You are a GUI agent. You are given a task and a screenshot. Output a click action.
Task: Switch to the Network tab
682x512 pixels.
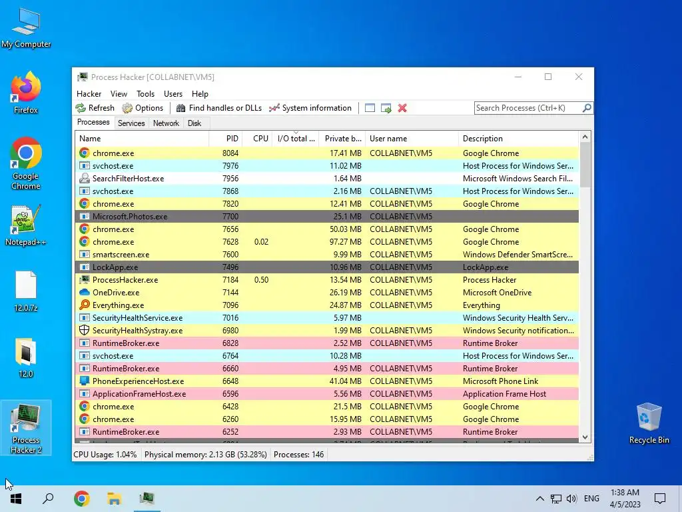click(166, 123)
